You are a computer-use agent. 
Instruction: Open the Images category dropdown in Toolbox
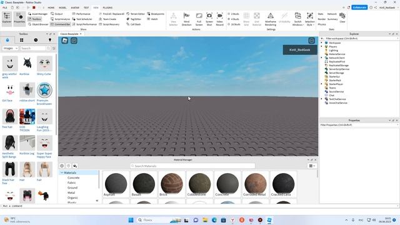(x=10, y=48)
